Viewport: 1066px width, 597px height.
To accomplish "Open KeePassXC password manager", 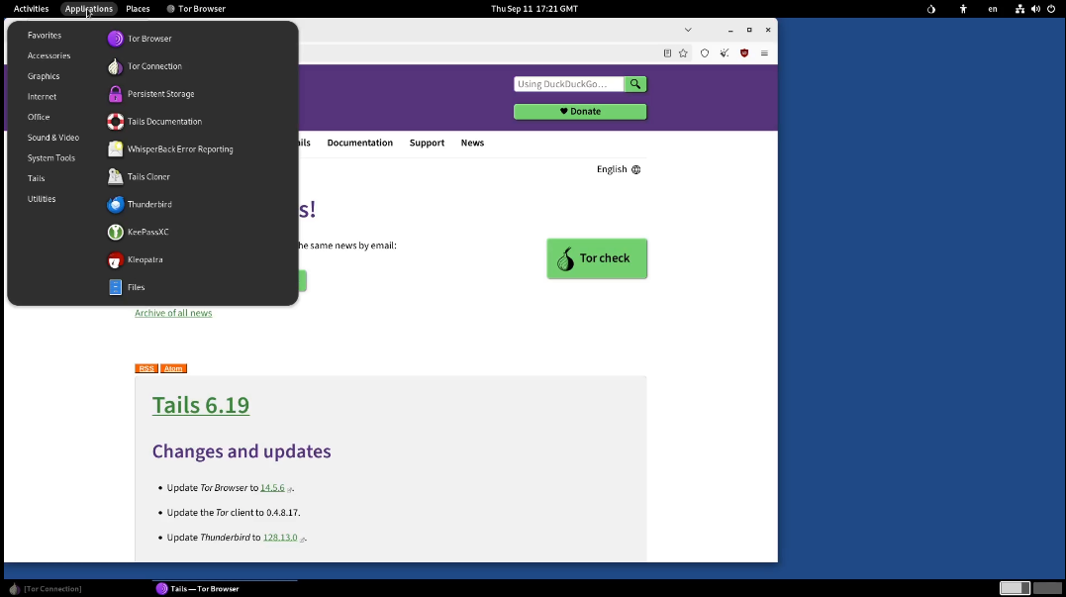I will [x=147, y=232].
